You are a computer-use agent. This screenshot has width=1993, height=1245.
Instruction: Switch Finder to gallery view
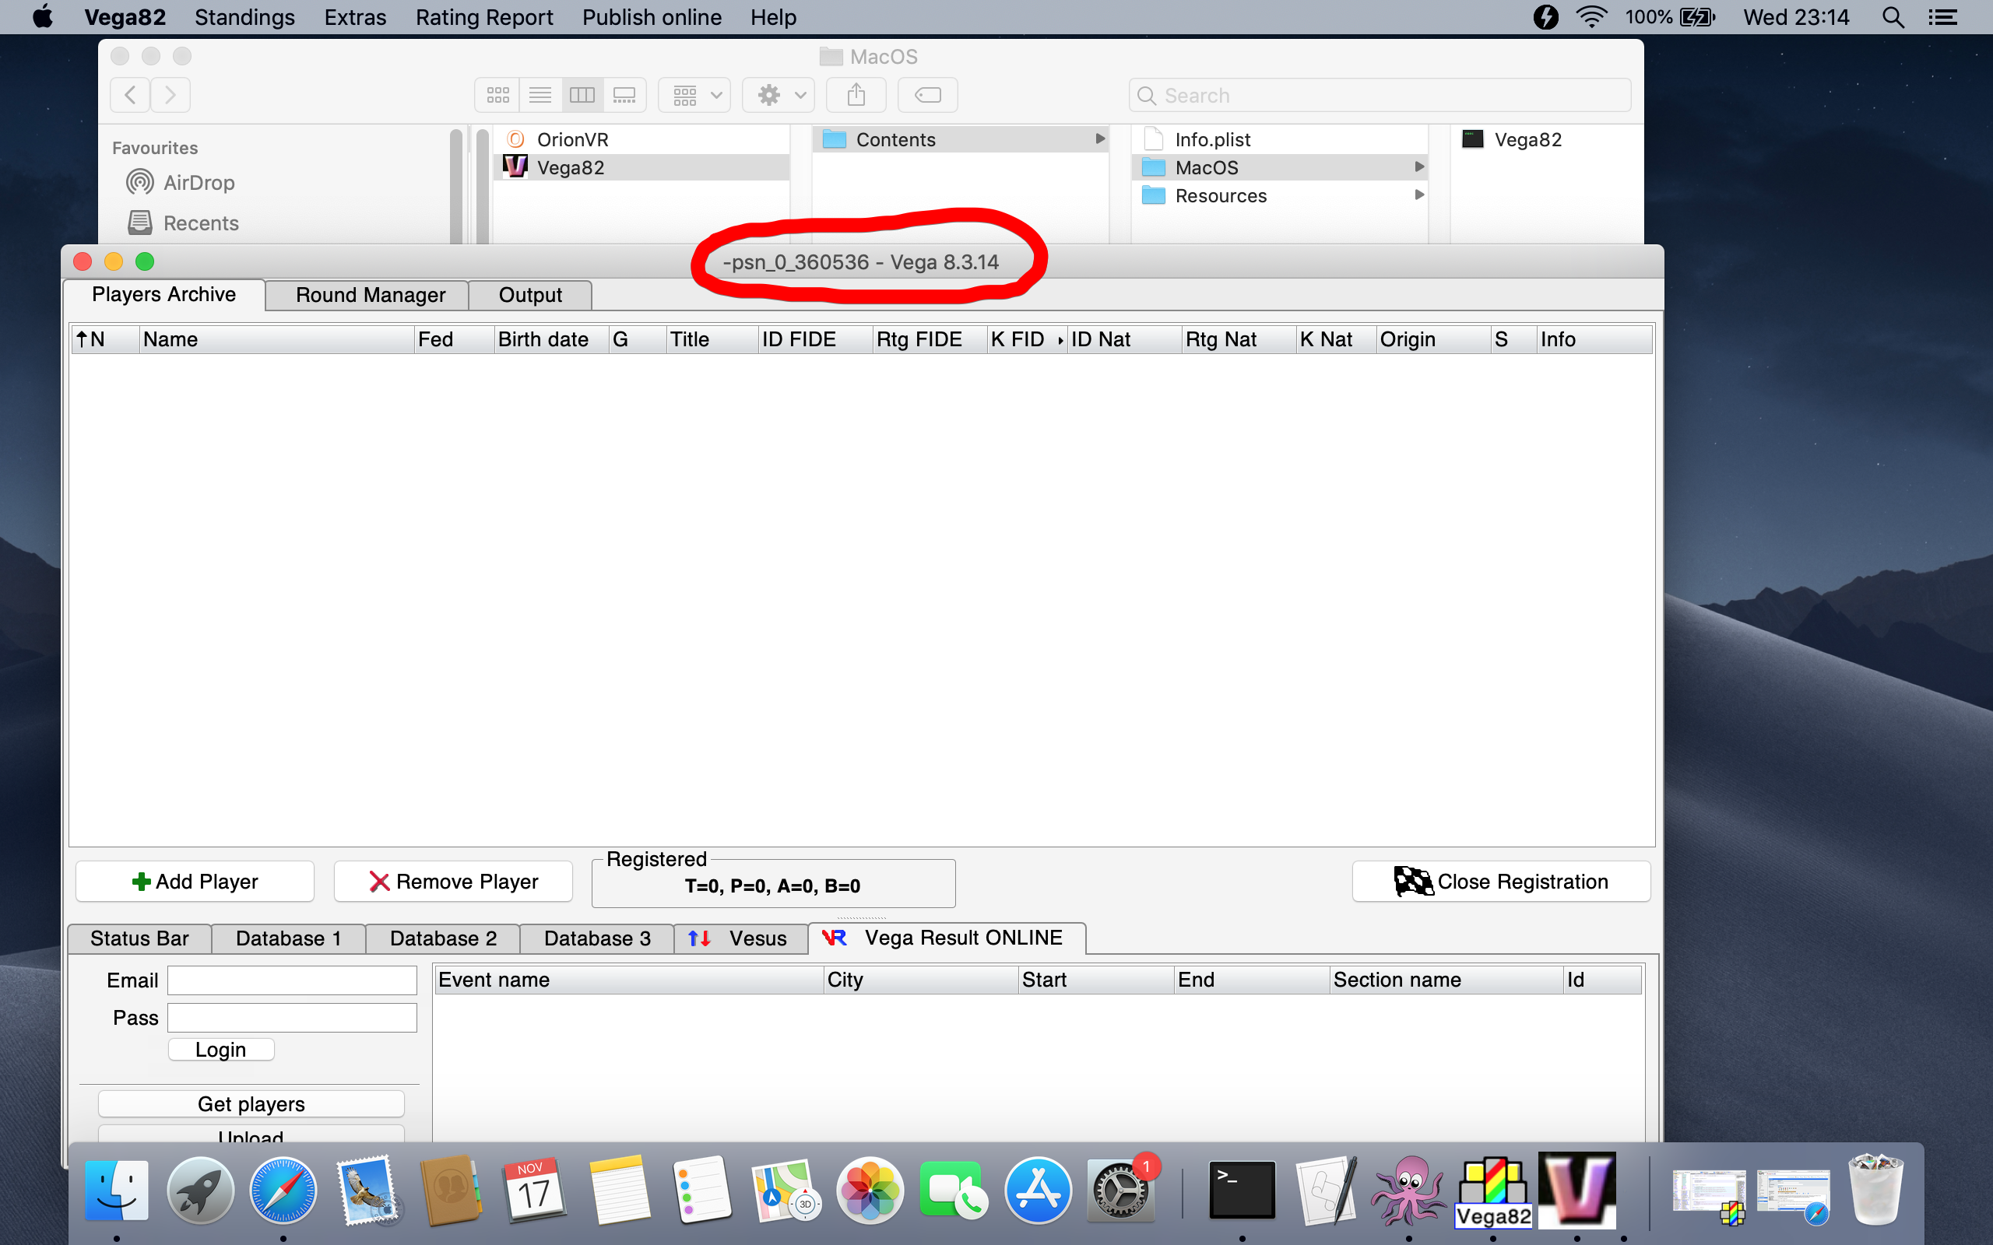(624, 95)
